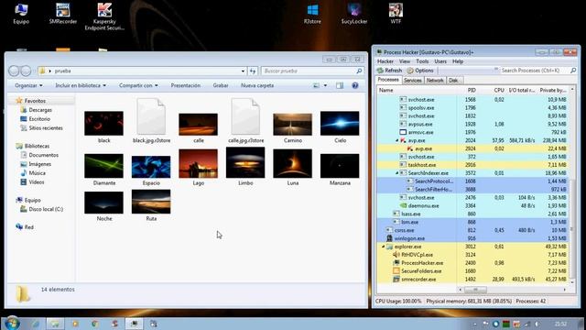Select Documentos library in sidebar
Image resolution: width=586 pixels, height=330 pixels.
[39, 155]
